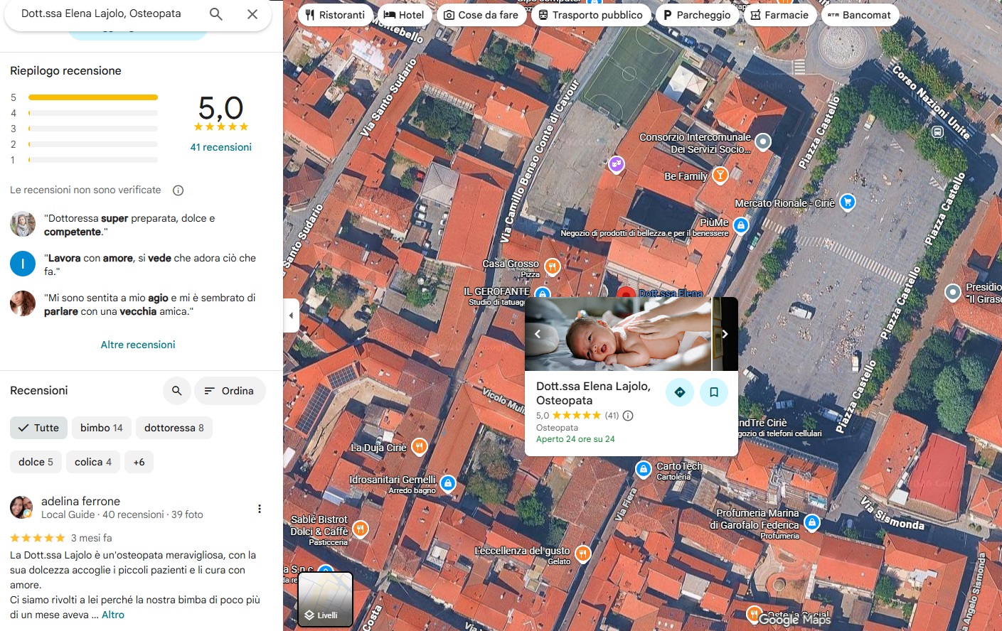The height and width of the screenshot is (631, 1002).
Task: Click the purple pin near Be Family
Action: [x=617, y=165]
